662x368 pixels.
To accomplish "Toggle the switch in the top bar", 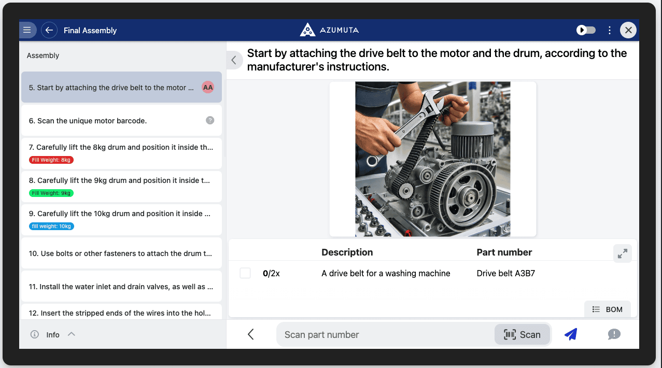I will pos(586,30).
